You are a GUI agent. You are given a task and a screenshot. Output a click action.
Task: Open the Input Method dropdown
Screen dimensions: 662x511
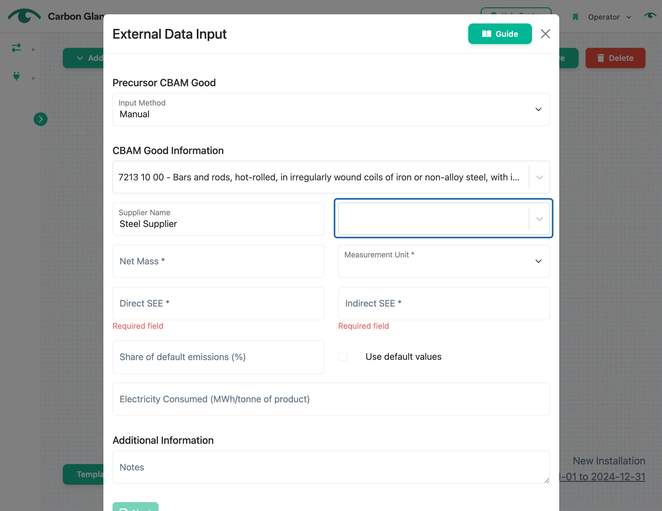pyautogui.click(x=331, y=109)
